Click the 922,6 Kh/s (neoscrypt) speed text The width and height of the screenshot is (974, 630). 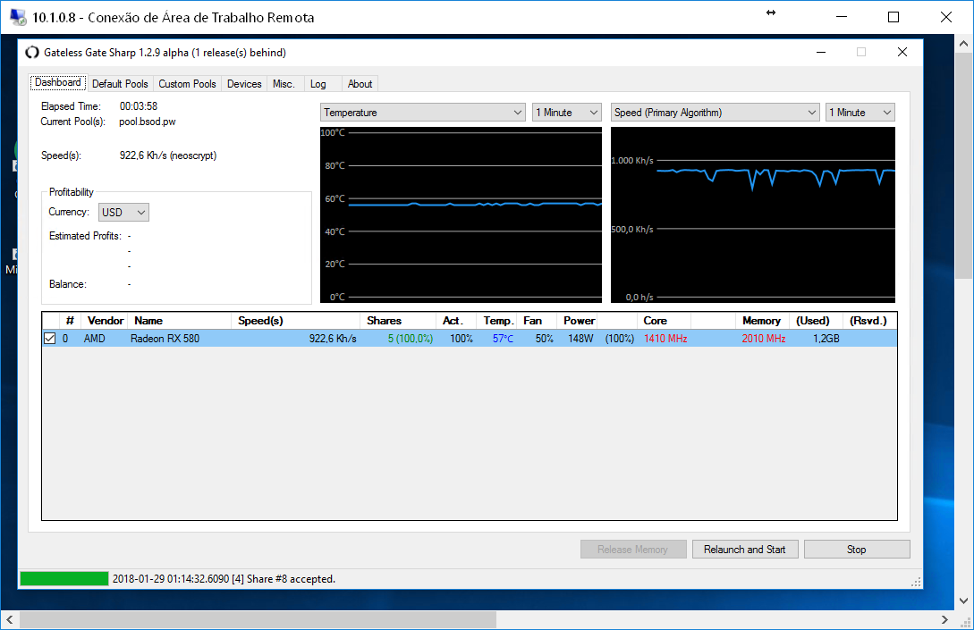click(168, 155)
